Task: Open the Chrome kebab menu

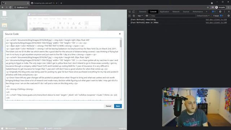Action: (x=228, y=7)
